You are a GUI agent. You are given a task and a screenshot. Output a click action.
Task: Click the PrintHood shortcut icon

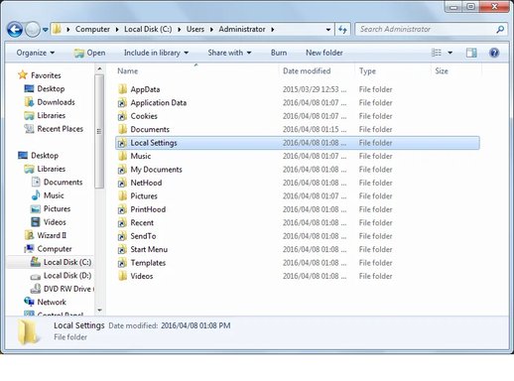click(x=122, y=209)
